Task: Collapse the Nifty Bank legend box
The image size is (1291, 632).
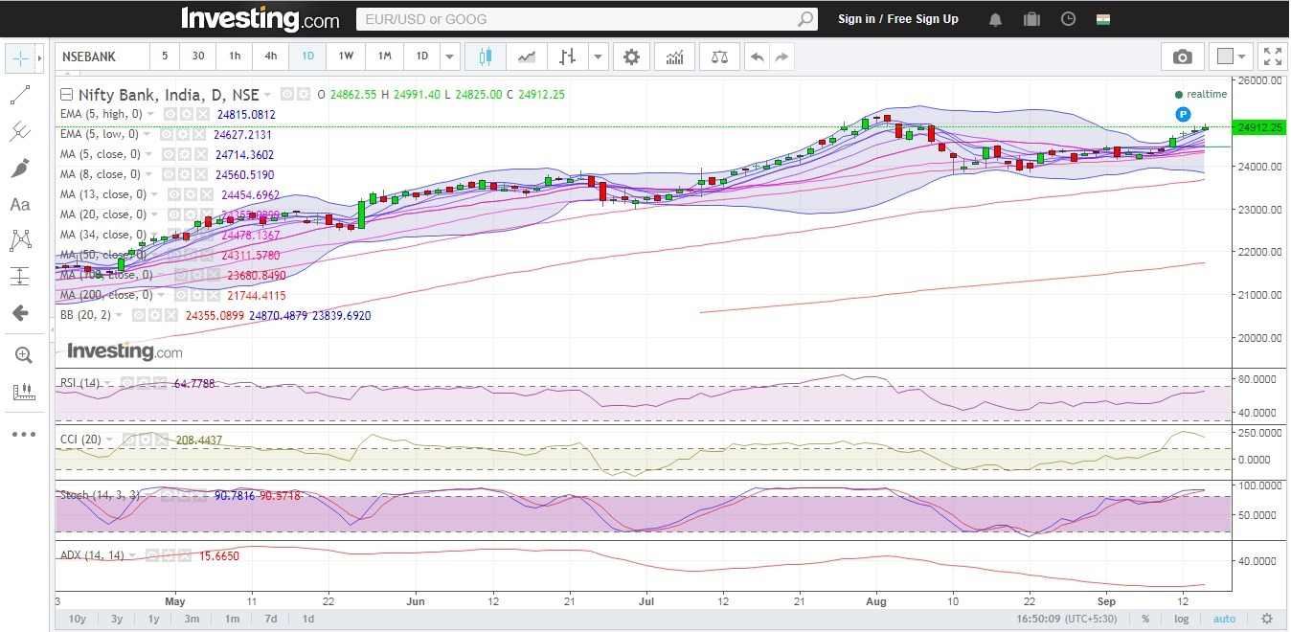Action: 66,95
